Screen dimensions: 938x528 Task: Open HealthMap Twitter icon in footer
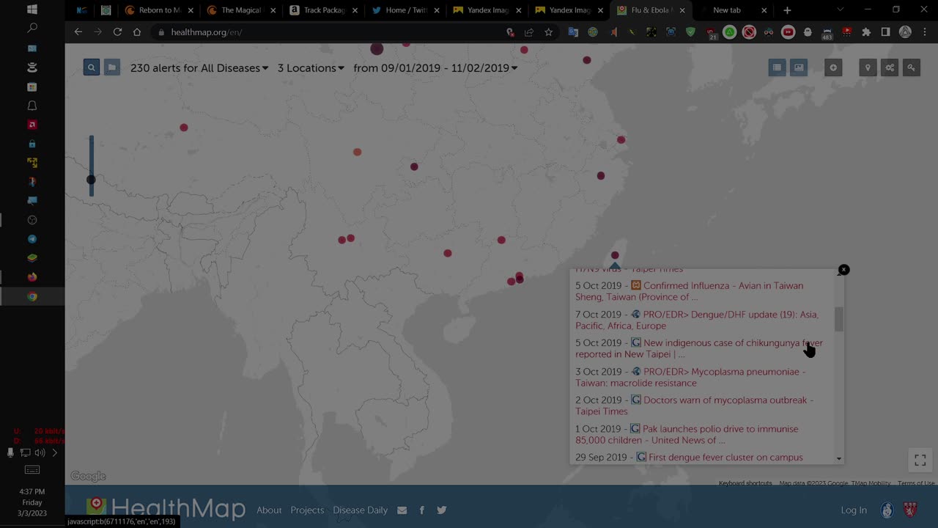442,510
